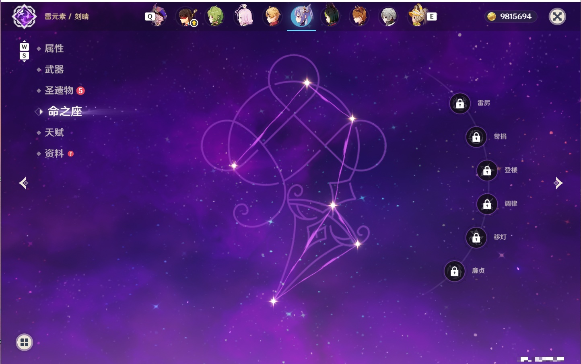581x364 pixels.
Task: Open the locked 调律 constellation node
Action: pos(487,204)
